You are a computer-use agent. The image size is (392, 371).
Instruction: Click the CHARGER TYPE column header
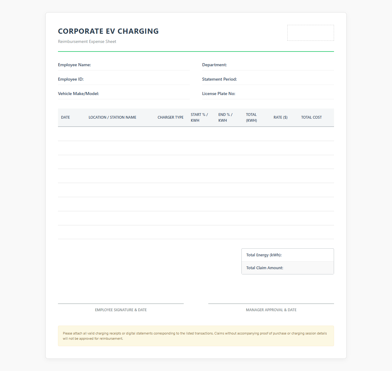pyautogui.click(x=171, y=117)
